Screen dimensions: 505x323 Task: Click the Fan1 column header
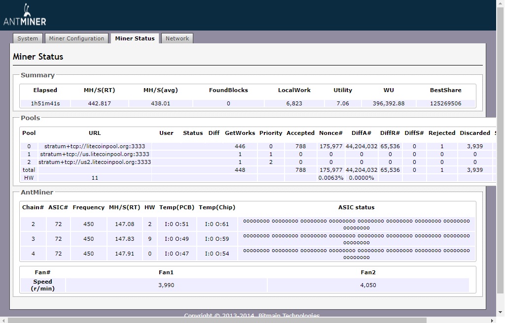pyautogui.click(x=166, y=272)
